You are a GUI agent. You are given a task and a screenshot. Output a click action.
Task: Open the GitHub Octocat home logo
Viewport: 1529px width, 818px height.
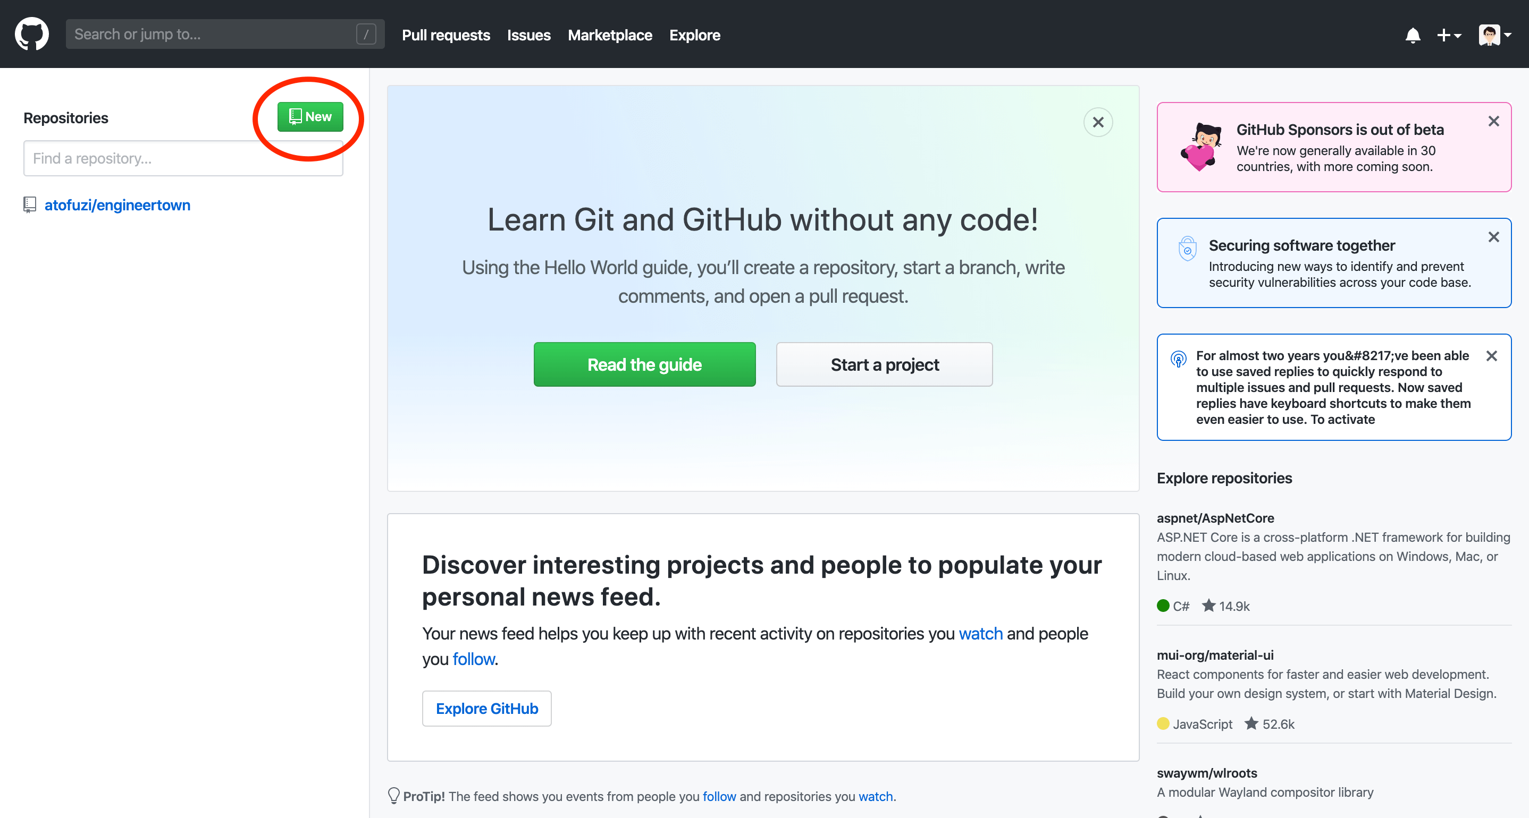pyautogui.click(x=31, y=34)
